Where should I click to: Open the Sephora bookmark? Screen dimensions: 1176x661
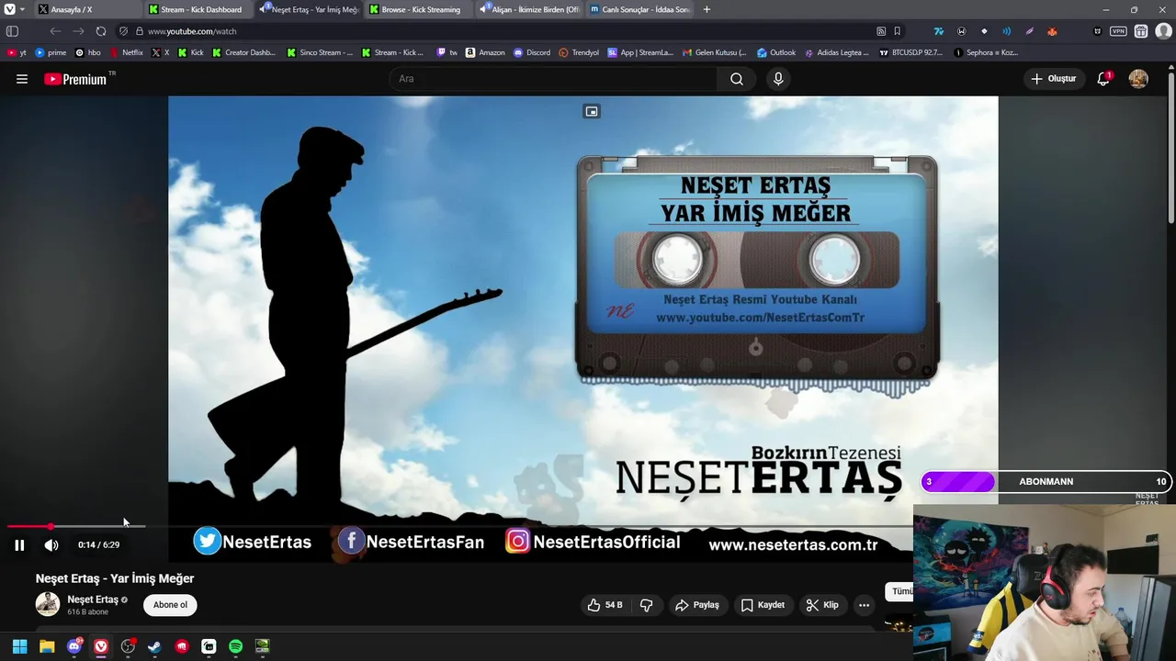986,52
